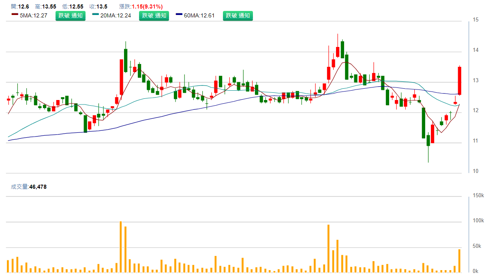Click the navy 60MA legend swatch
Viewport: 486px width, 277px height.
click(x=179, y=15)
